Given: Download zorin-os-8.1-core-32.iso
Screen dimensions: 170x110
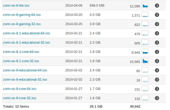Looking at the screenshot, I should pyautogui.click(x=21, y=61).
